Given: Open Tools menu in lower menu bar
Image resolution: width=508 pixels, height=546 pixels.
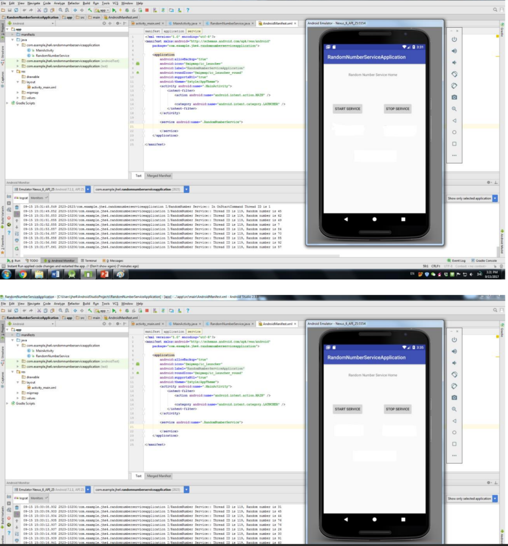Looking at the screenshot, I should [x=106, y=303].
